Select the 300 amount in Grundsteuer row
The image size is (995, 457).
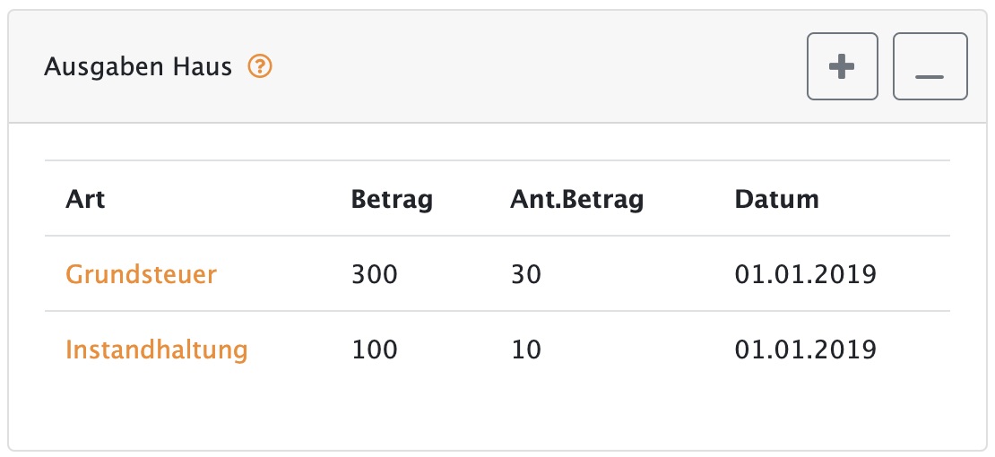coord(375,274)
